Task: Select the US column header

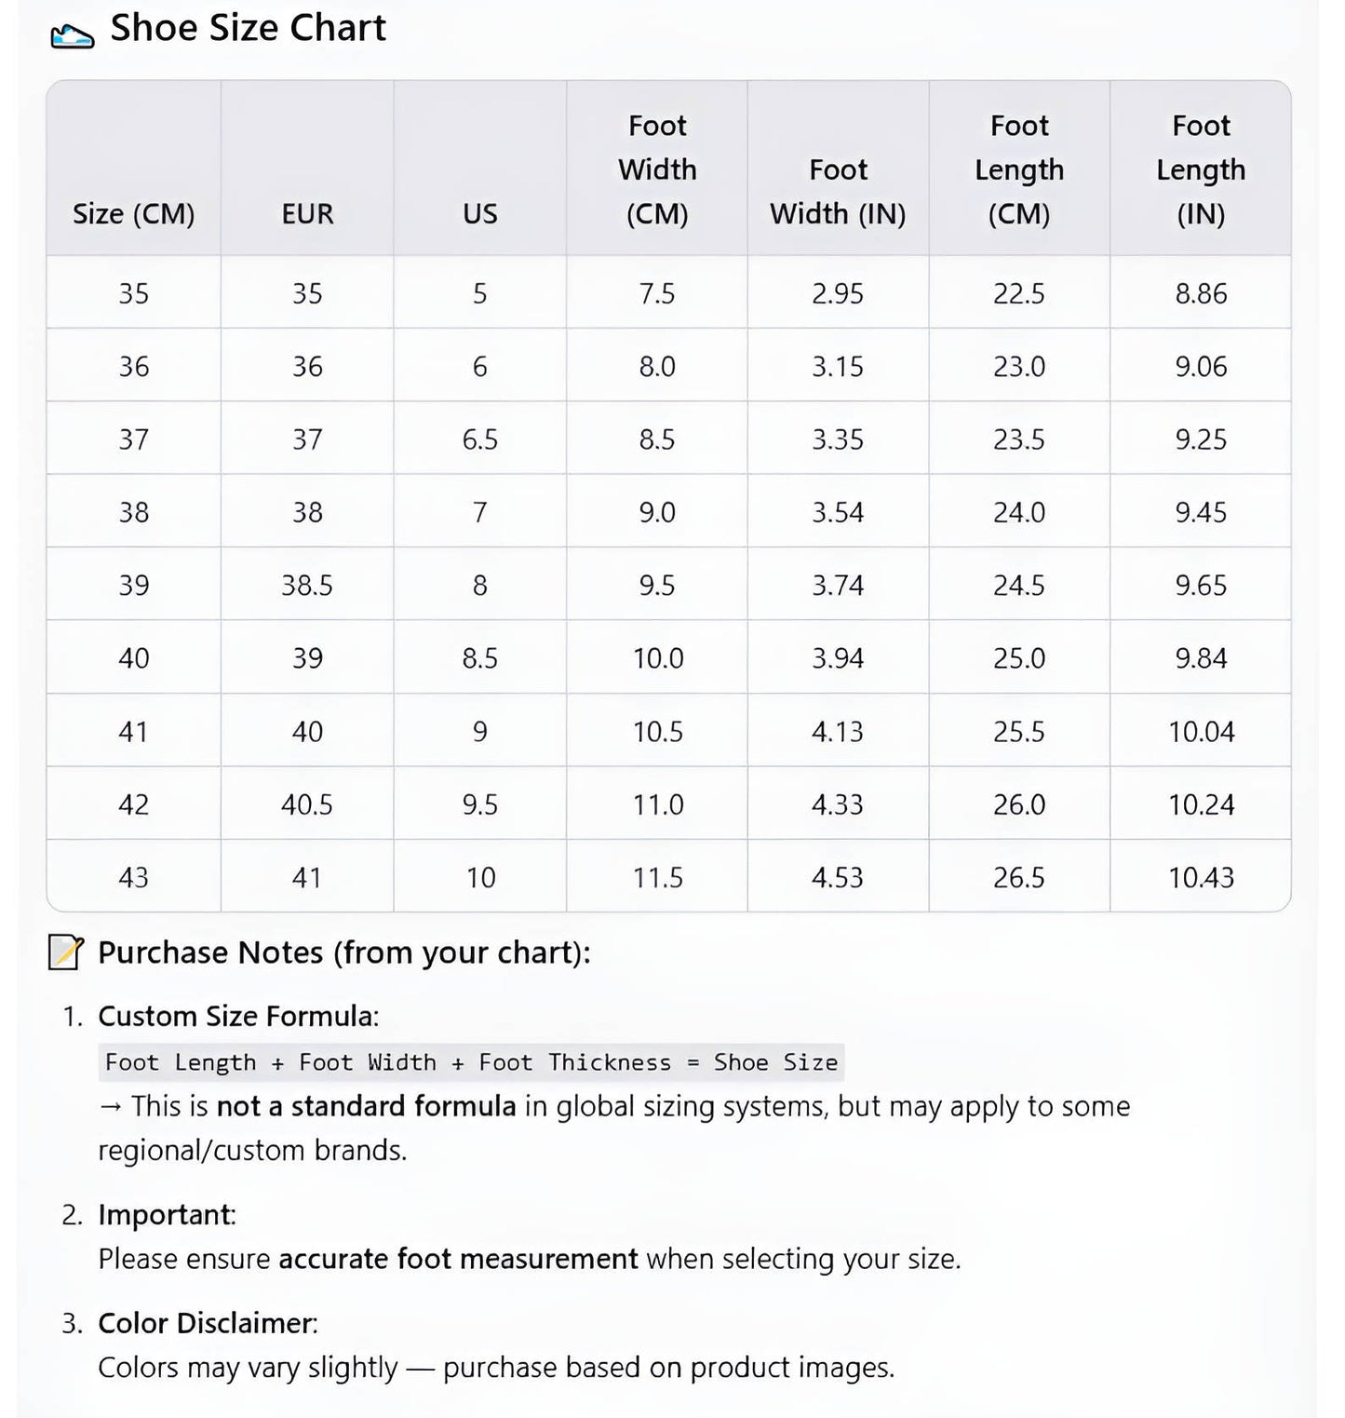Action: click(x=479, y=213)
